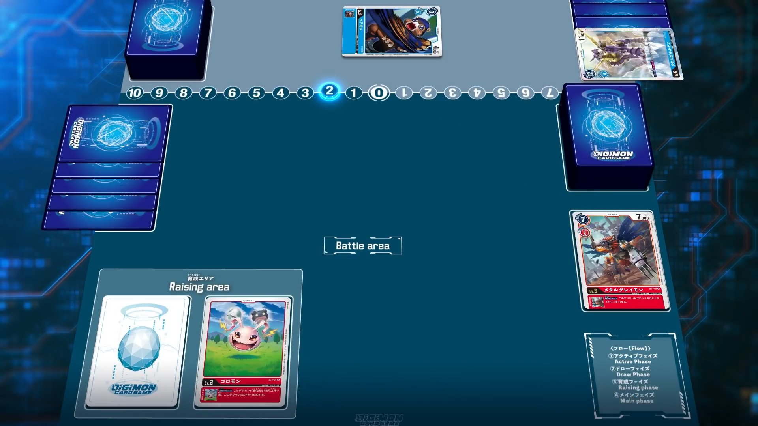
Task: Select Active Phase in Flow panel
Action: [633, 359]
